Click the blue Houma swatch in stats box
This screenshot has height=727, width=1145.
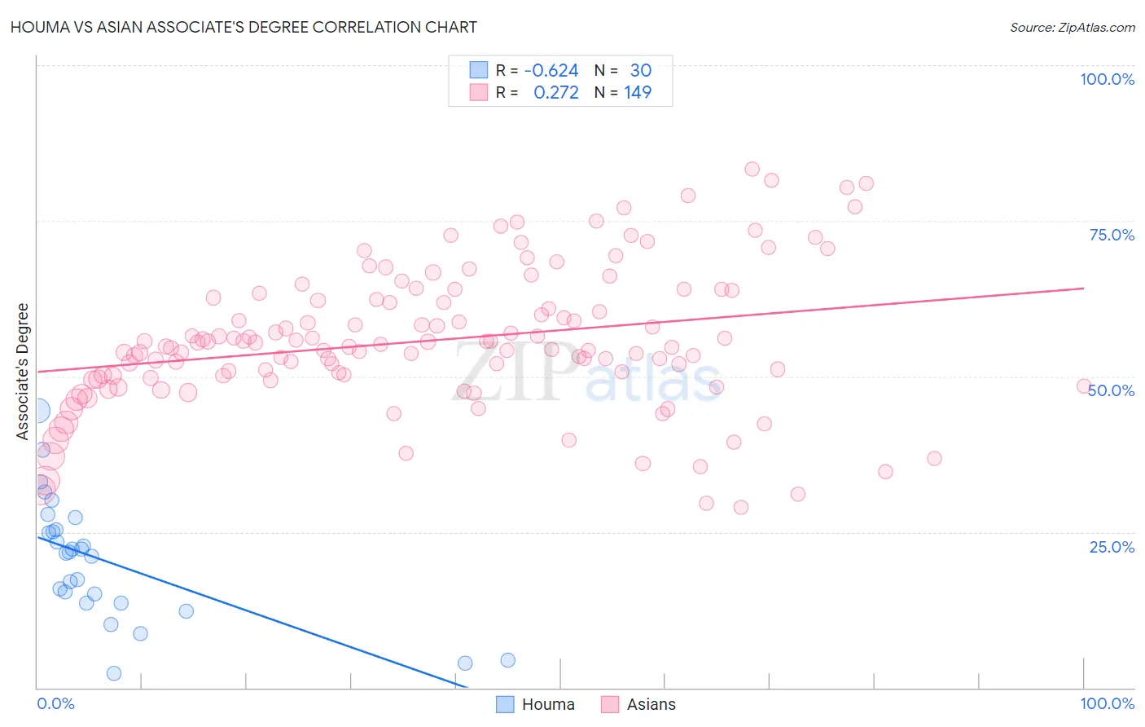click(478, 70)
